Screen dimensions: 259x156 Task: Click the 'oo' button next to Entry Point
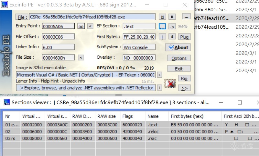click(x=81, y=26)
